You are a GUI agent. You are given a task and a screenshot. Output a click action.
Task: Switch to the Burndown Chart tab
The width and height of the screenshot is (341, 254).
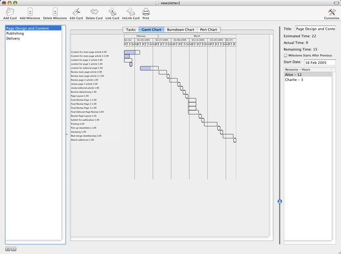[x=180, y=30]
